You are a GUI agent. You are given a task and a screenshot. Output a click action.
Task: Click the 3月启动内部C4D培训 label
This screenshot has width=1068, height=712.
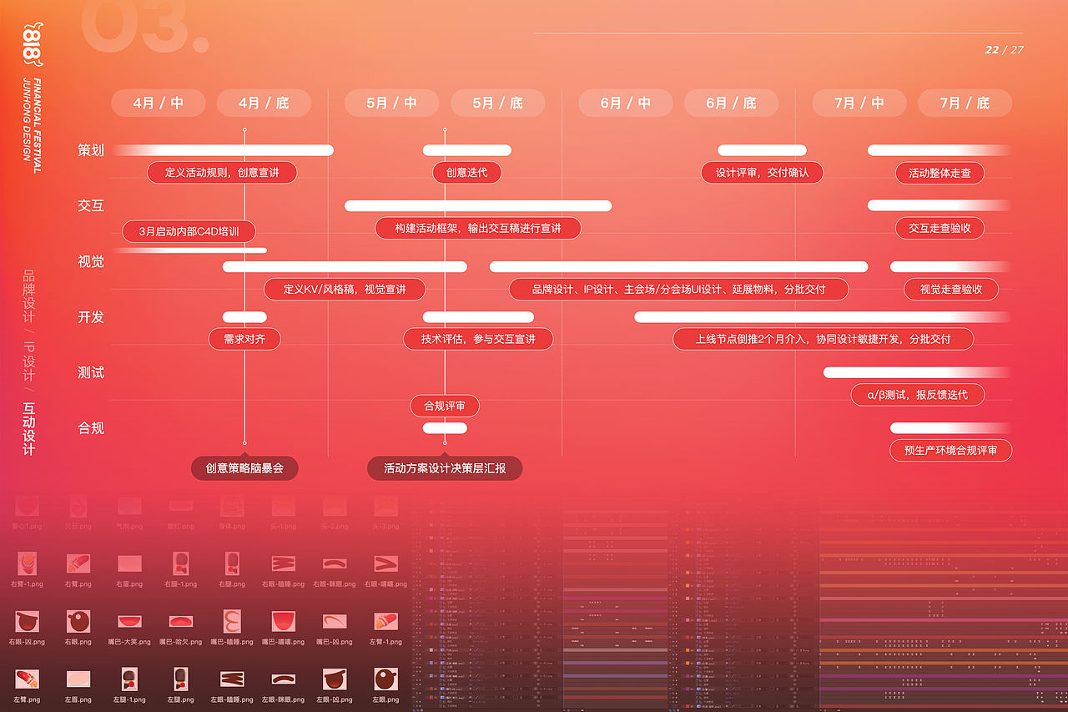(189, 231)
